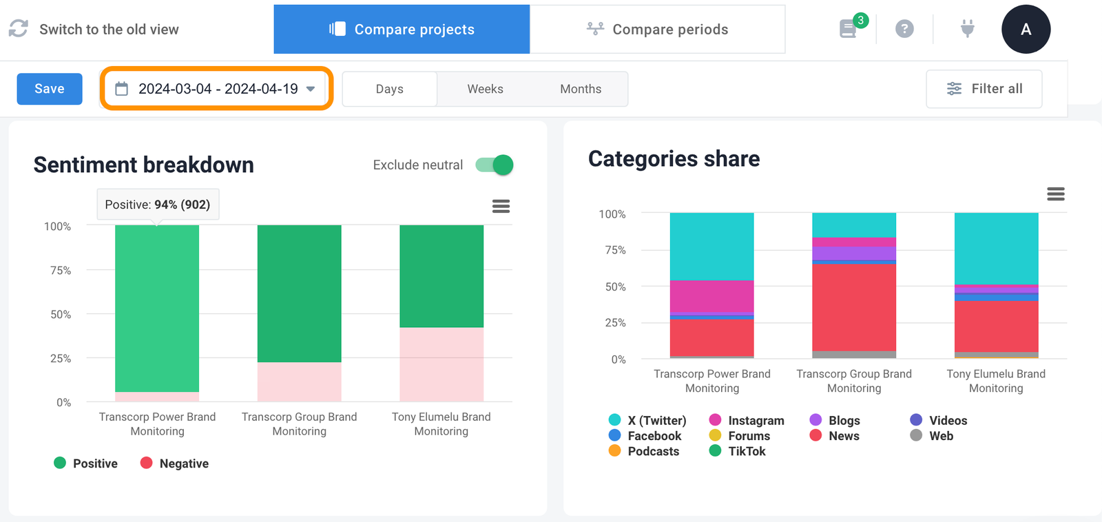
Task: Open the Compare periods tab
Action: [658, 29]
